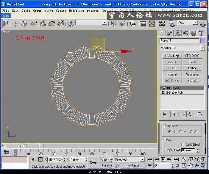Switch to the Motion panel tab

[x=186, y=33]
